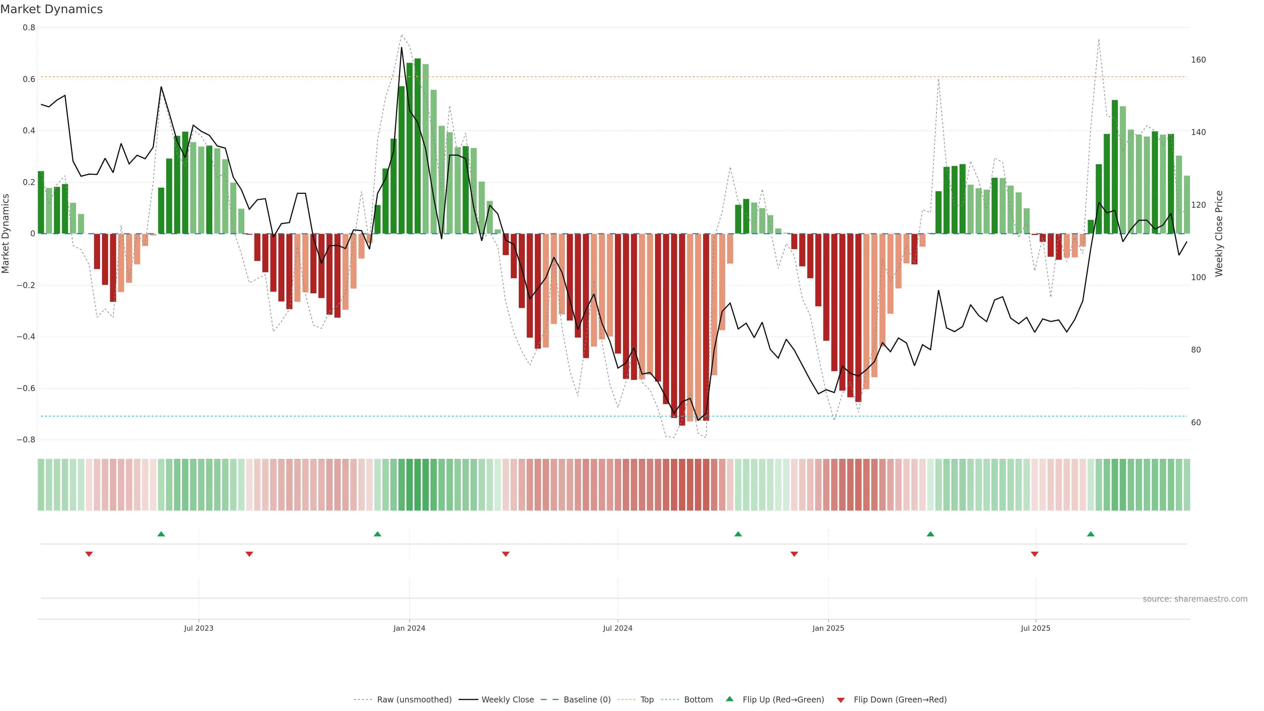Click the source: sharemaestro.com text
The width and height of the screenshot is (1264, 711).
pos(1195,599)
